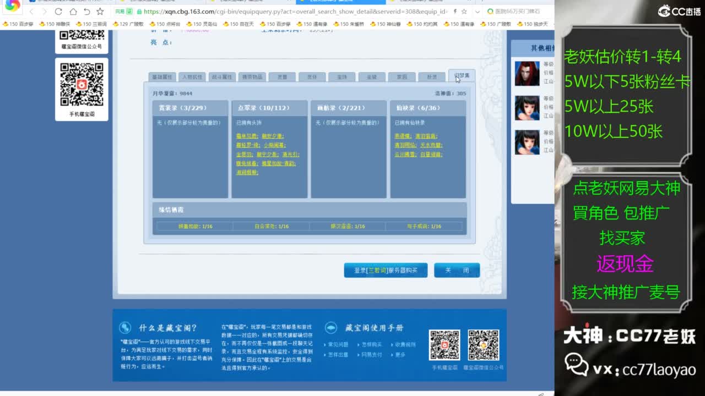Click the icon beside 藏宝阁使用手册
705x396 pixels.
point(331,328)
